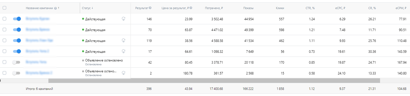Open the help icon near Цена за результат
Image resolution: width=410 pixels, height=96 pixels.
191,8
